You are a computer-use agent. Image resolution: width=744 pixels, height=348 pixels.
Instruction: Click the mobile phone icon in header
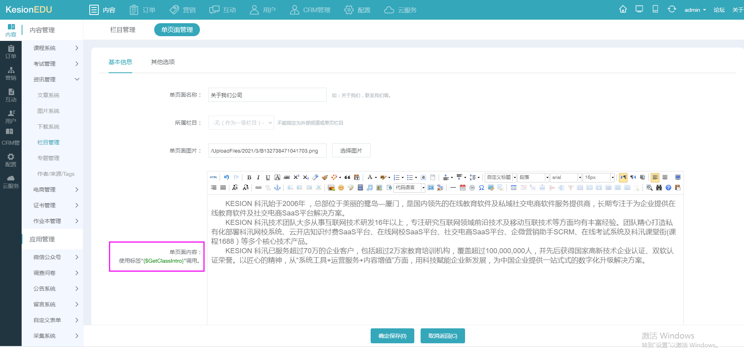pyautogui.click(x=655, y=9)
